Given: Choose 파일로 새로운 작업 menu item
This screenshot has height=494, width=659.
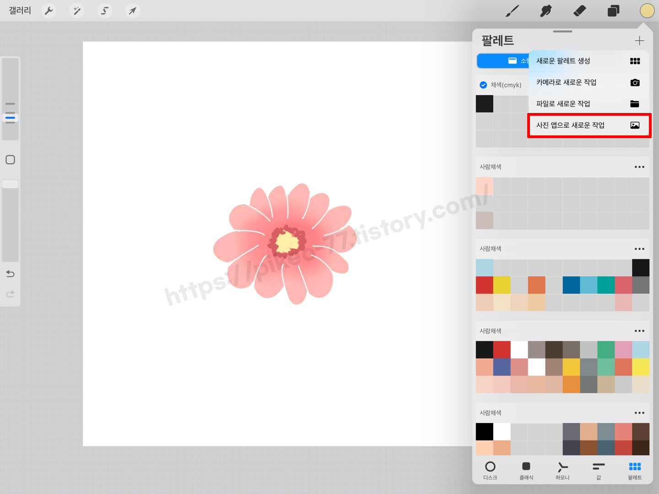Looking at the screenshot, I should pyautogui.click(x=589, y=104).
